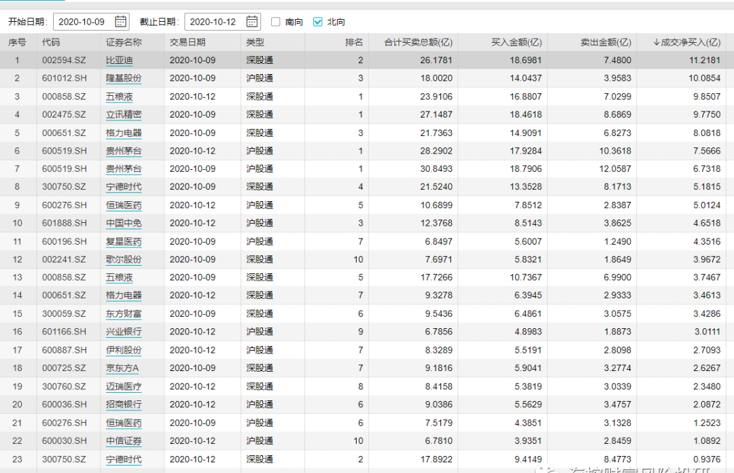Open 恒瑞医药 link in row 9
The height and width of the screenshot is (473, 734).
[x=124, y=205]
